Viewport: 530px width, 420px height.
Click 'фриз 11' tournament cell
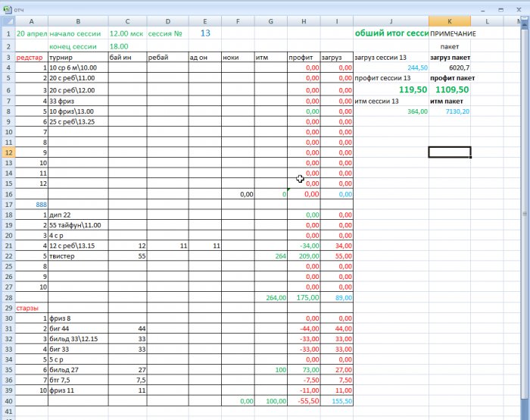click(x=78, y=390)
